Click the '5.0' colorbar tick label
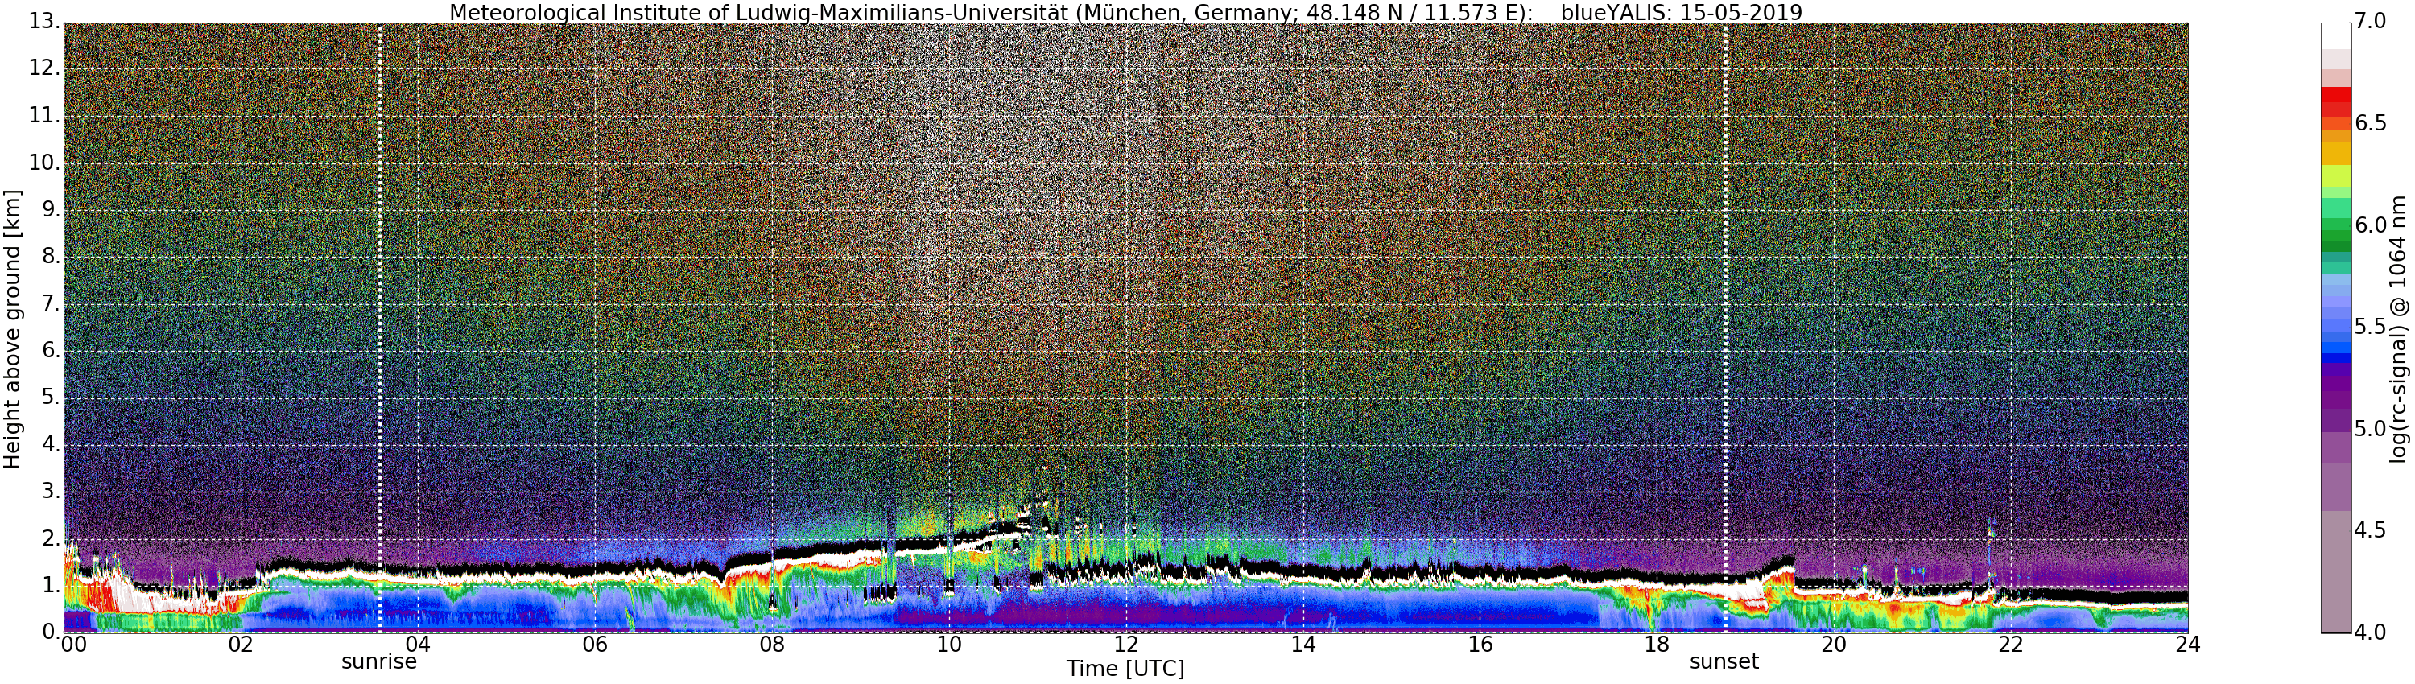 2372,428
